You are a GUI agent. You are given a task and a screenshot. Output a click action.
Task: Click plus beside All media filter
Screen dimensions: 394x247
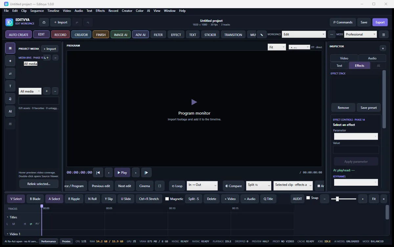pyautogui.click(x=47, y=91)
